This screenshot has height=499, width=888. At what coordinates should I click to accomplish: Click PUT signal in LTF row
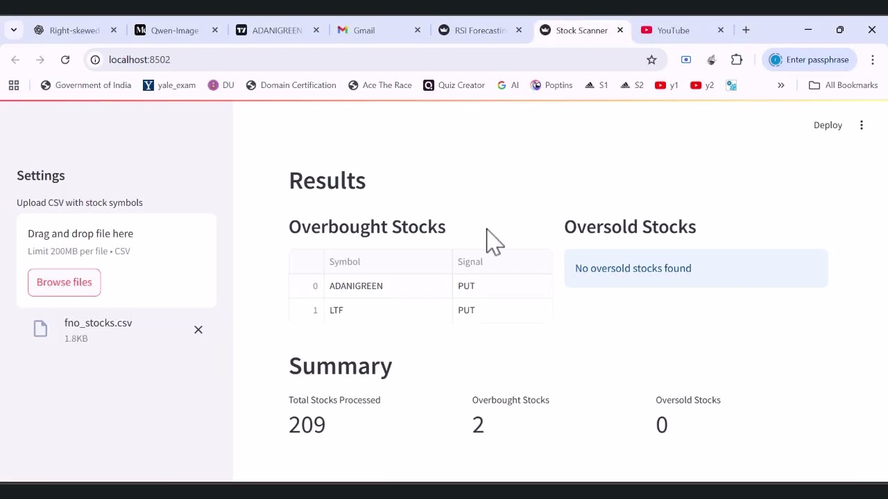[x=502, y=310]
